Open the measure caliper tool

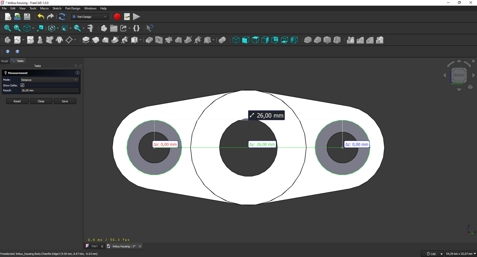point(90,28)
